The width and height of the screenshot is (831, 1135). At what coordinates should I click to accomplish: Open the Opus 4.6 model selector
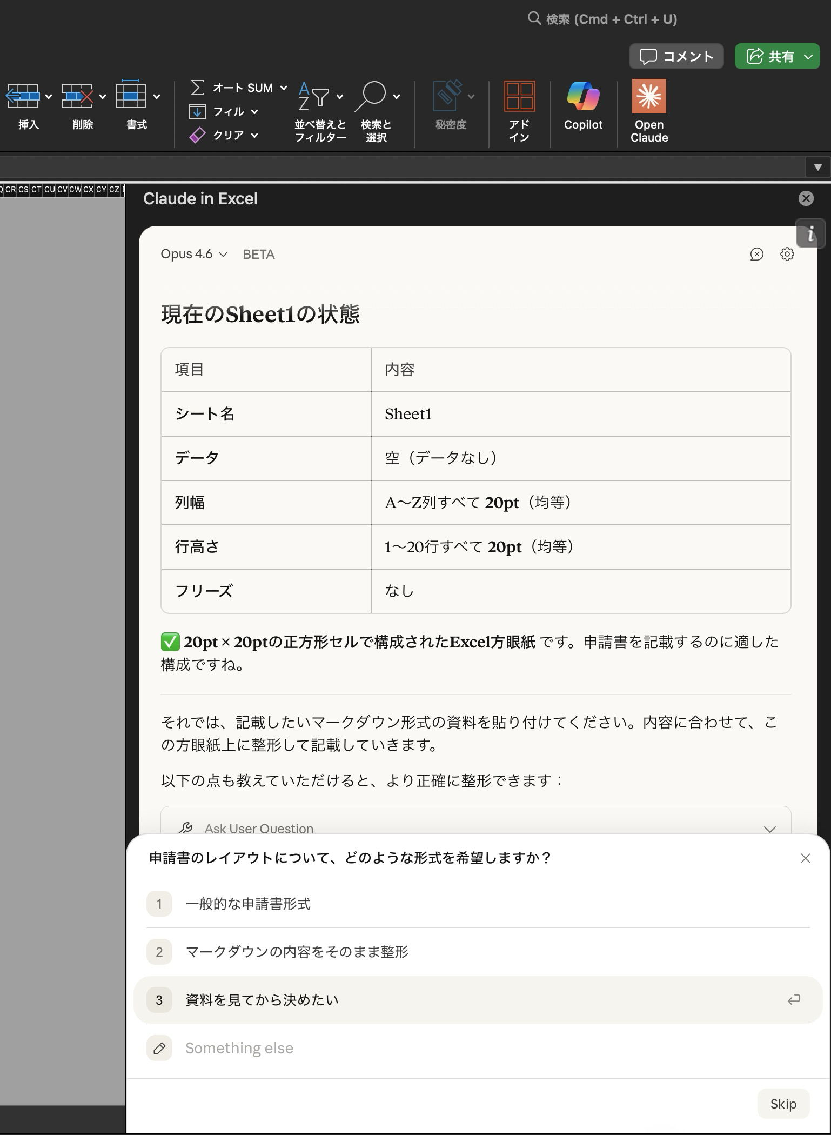pos(194,254)
